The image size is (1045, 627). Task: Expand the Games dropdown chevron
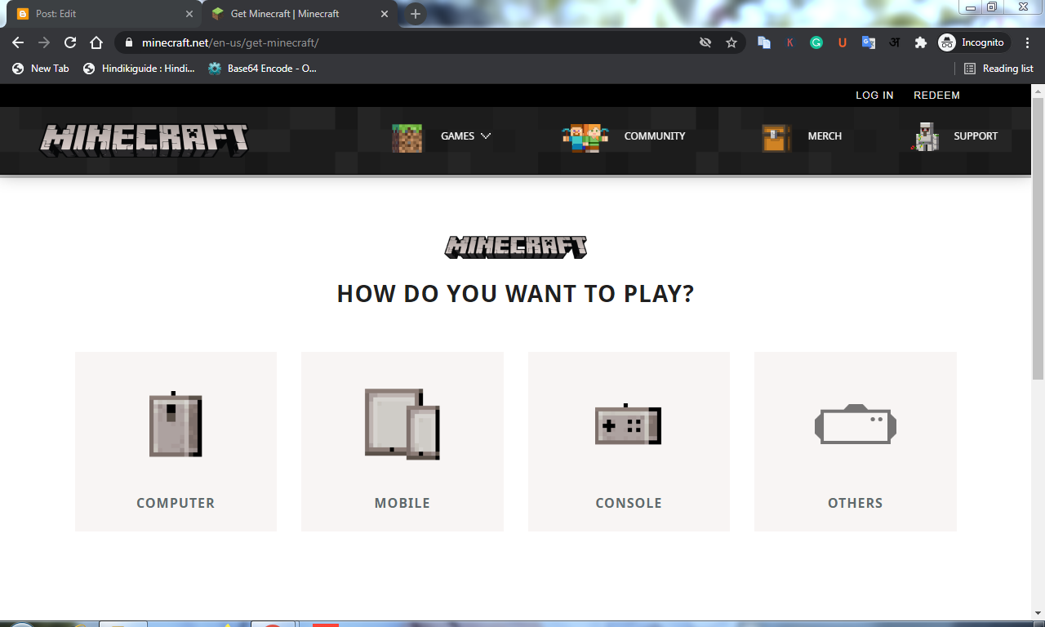click(x=486, y=136)
